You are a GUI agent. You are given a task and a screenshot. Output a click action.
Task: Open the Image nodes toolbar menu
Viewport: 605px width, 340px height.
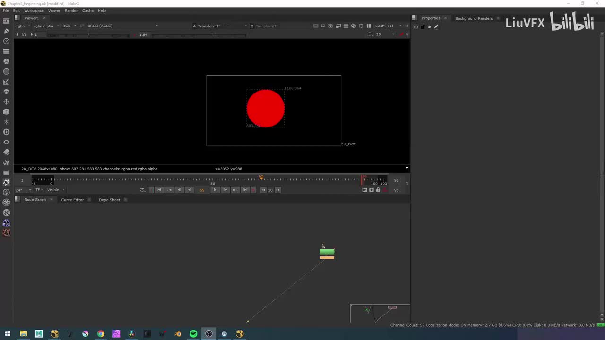[6, 21]
